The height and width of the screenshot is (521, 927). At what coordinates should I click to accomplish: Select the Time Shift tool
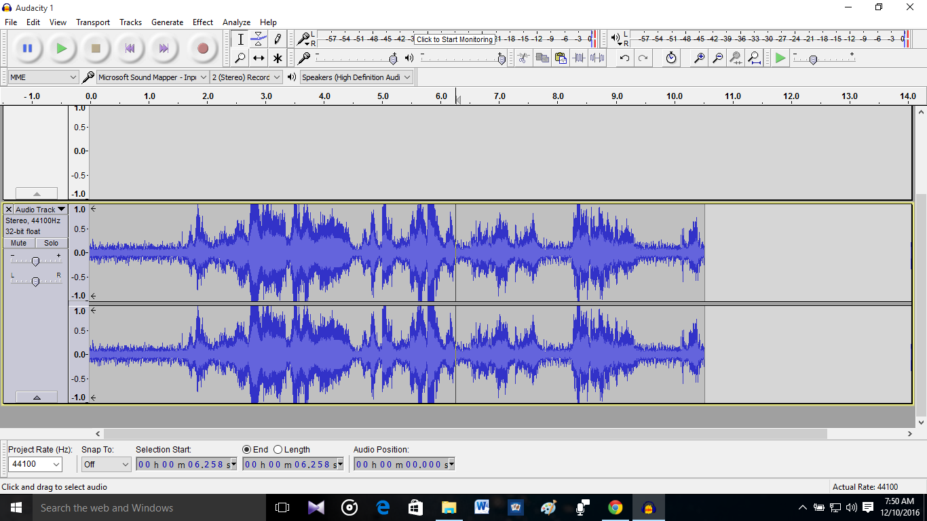click(x=259, y=58)
